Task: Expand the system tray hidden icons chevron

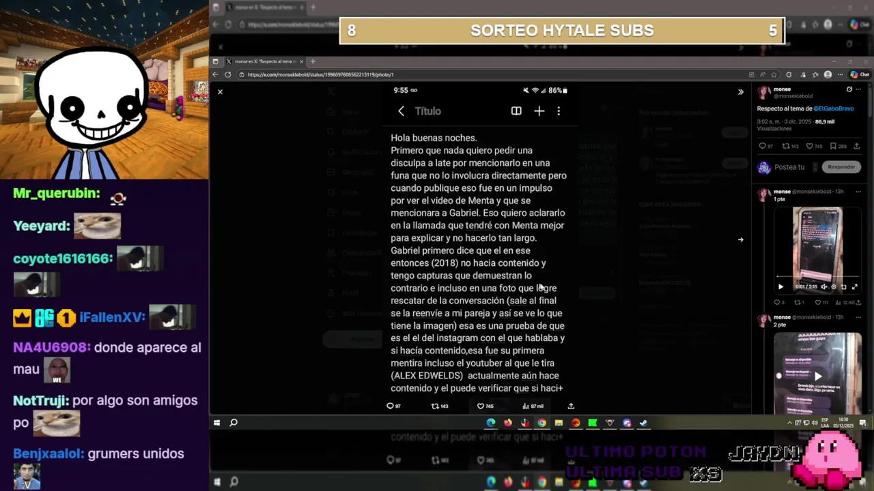Action: 790,423
